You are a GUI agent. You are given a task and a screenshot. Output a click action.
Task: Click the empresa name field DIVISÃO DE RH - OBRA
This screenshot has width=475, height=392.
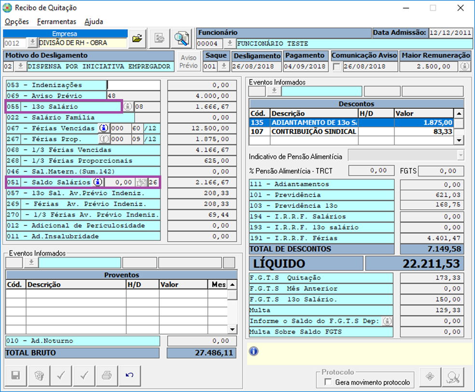pos(83,43)
